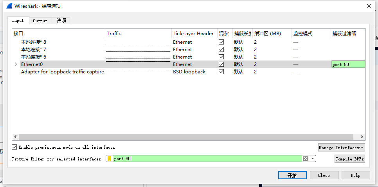Screen dimensions: 378x187
Task: Toggle promiscuous checkbox for 本地连接* 7
Action: tap(221, 50)
